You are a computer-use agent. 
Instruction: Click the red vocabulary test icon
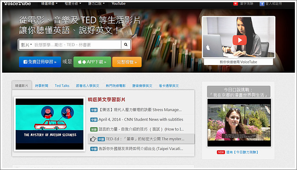235,4
